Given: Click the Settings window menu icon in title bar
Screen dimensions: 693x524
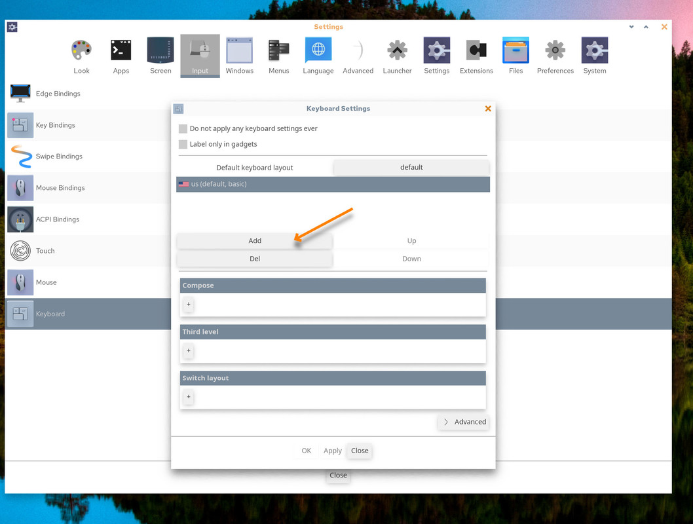Looking at the screenshot, I should pyautogui.click(x=12, y=27).
